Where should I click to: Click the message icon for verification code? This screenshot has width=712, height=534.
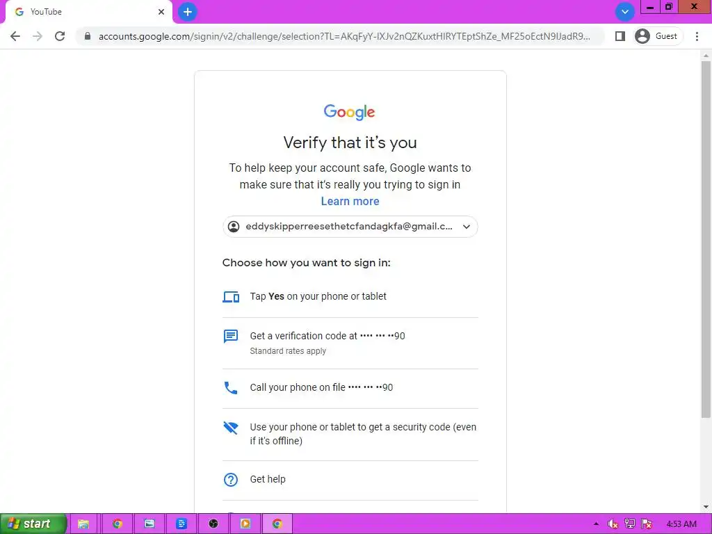231,337
